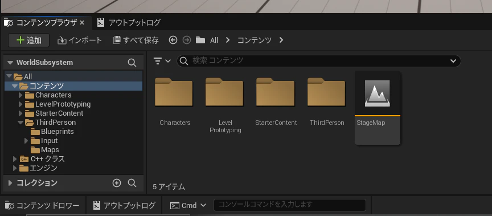Expand the Input tree node arrow
The height and width of the screenshot is (216, 492).
pos(26,141)
